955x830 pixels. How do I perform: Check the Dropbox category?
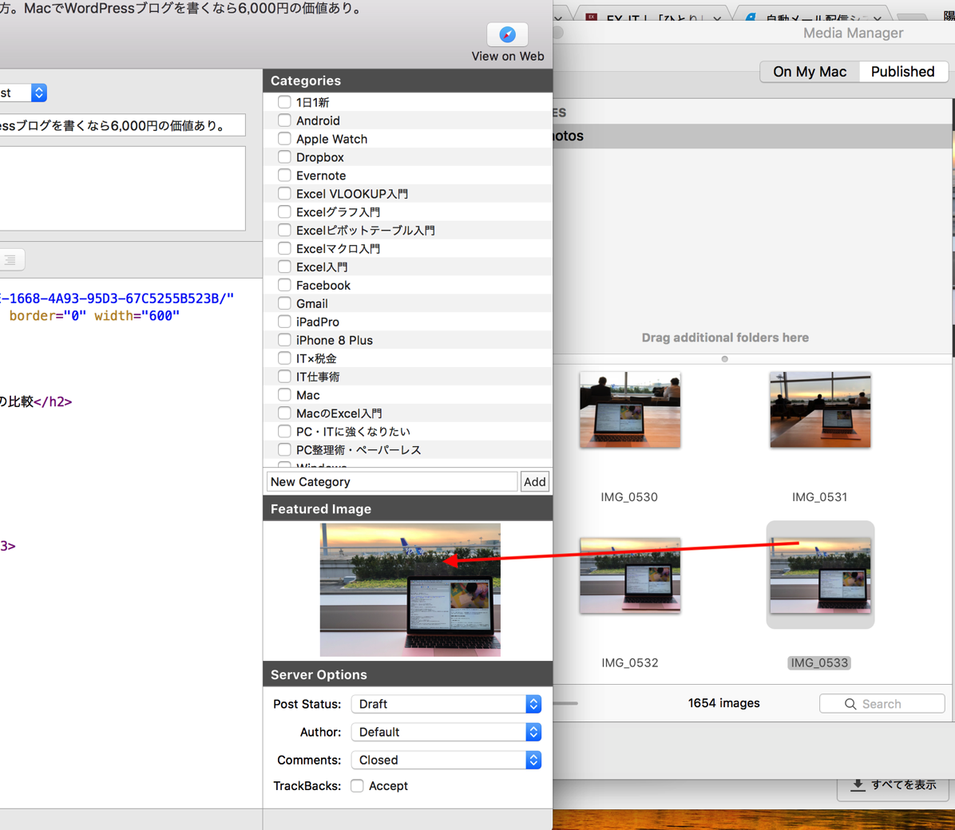coord(283,156)
